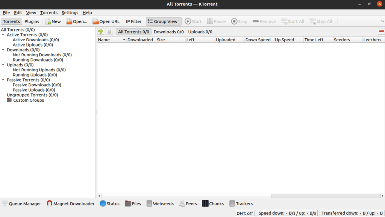This screenshot has width=385, height=217.
Task: Click horizontal scrollbar right arrow
Action: coord(382,196)
